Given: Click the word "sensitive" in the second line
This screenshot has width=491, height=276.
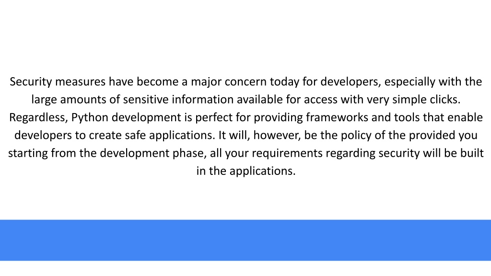Looking at the screenshot, I should tap(146, 100).
